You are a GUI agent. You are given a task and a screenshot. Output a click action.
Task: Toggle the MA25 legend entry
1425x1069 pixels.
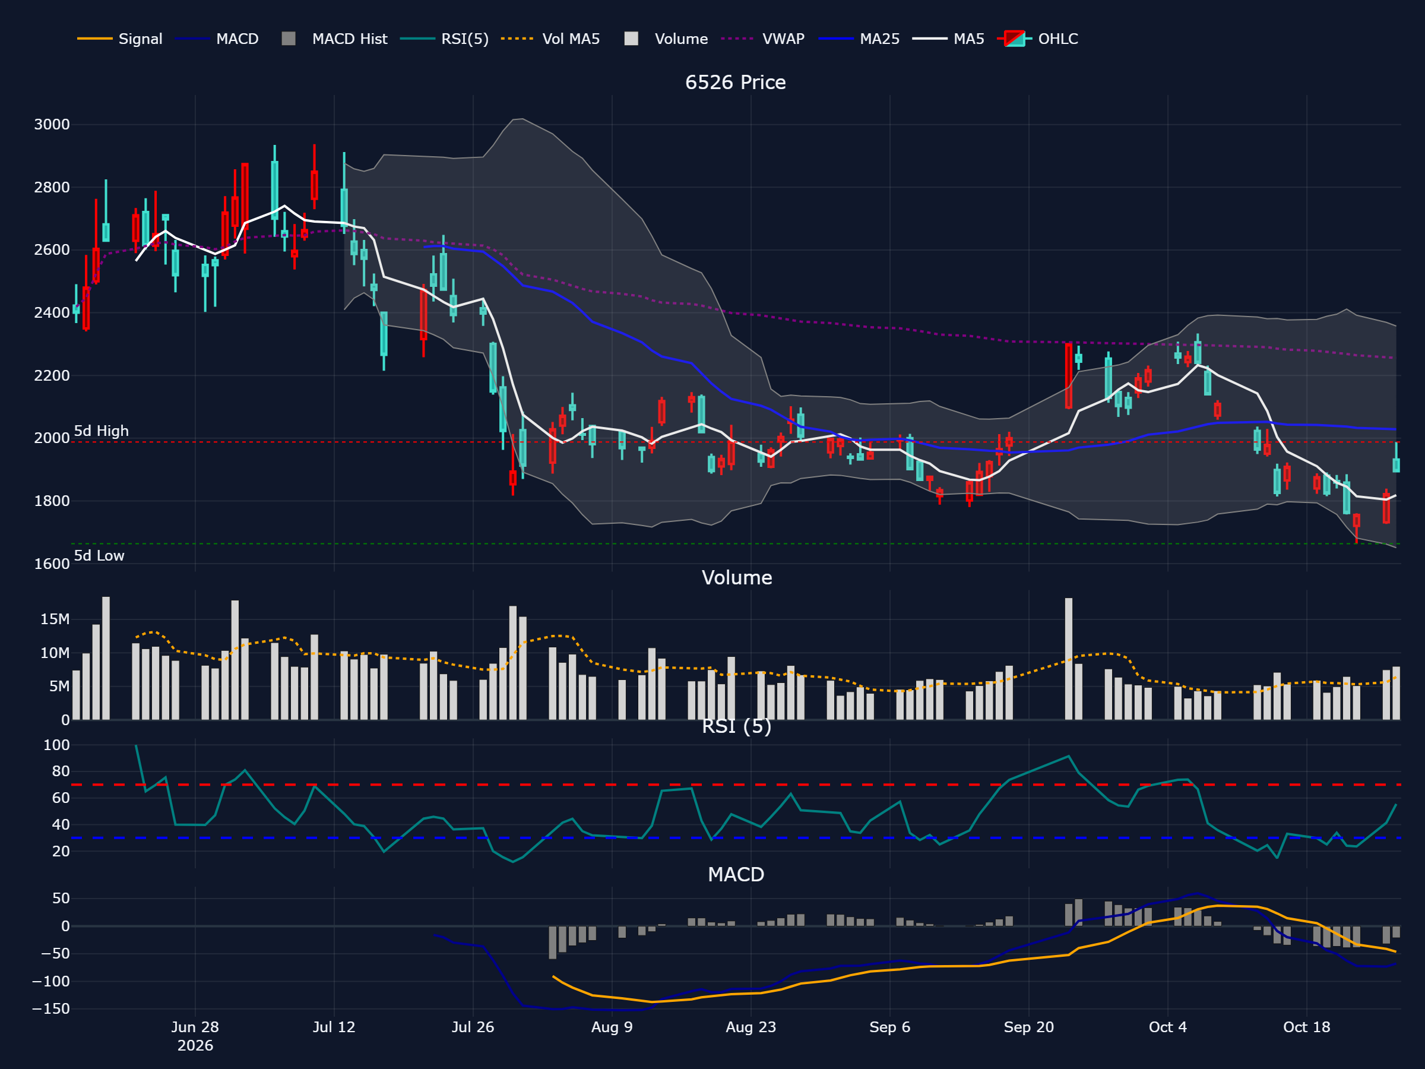pos(859,39)
